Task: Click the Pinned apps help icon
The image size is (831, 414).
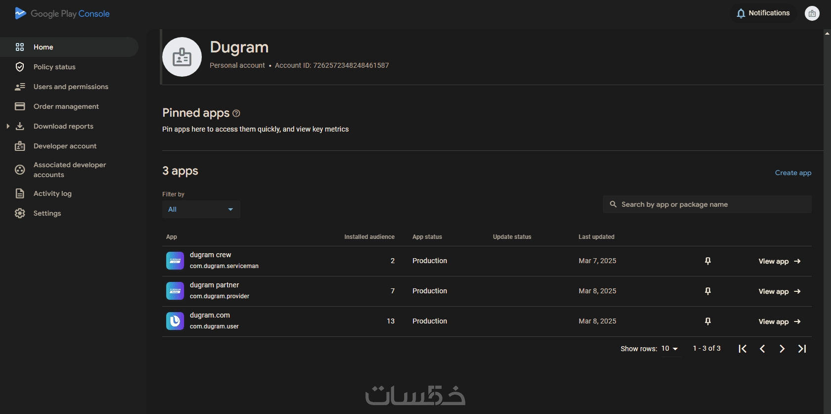Action: tap(236, 113)
